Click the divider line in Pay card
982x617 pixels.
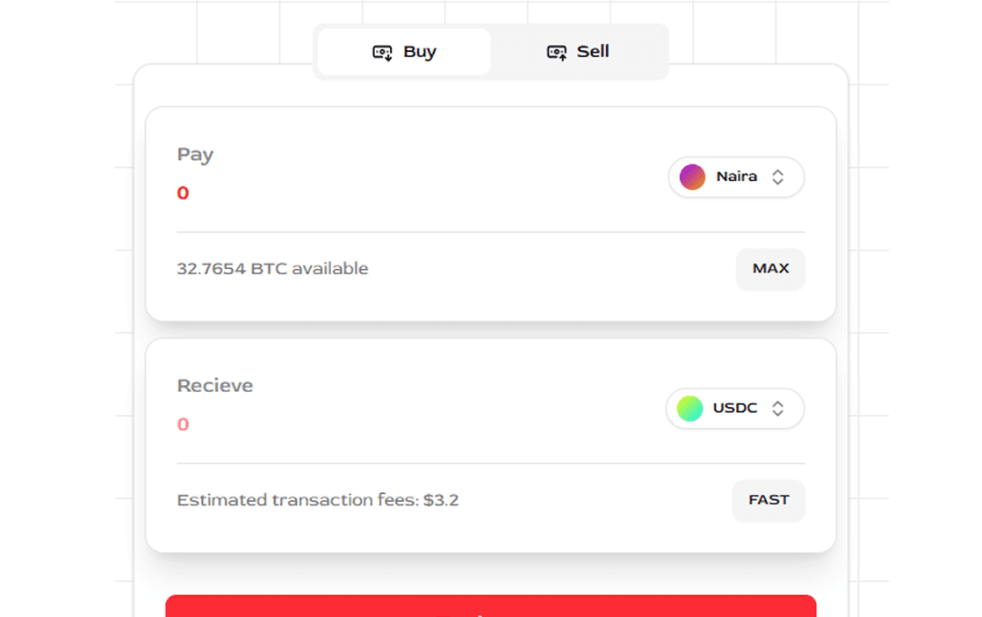(x=490, y=232)
